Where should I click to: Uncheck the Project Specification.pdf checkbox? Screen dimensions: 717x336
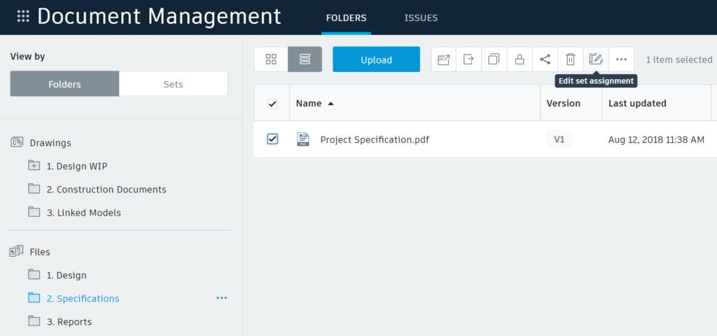tap(272, 139)
